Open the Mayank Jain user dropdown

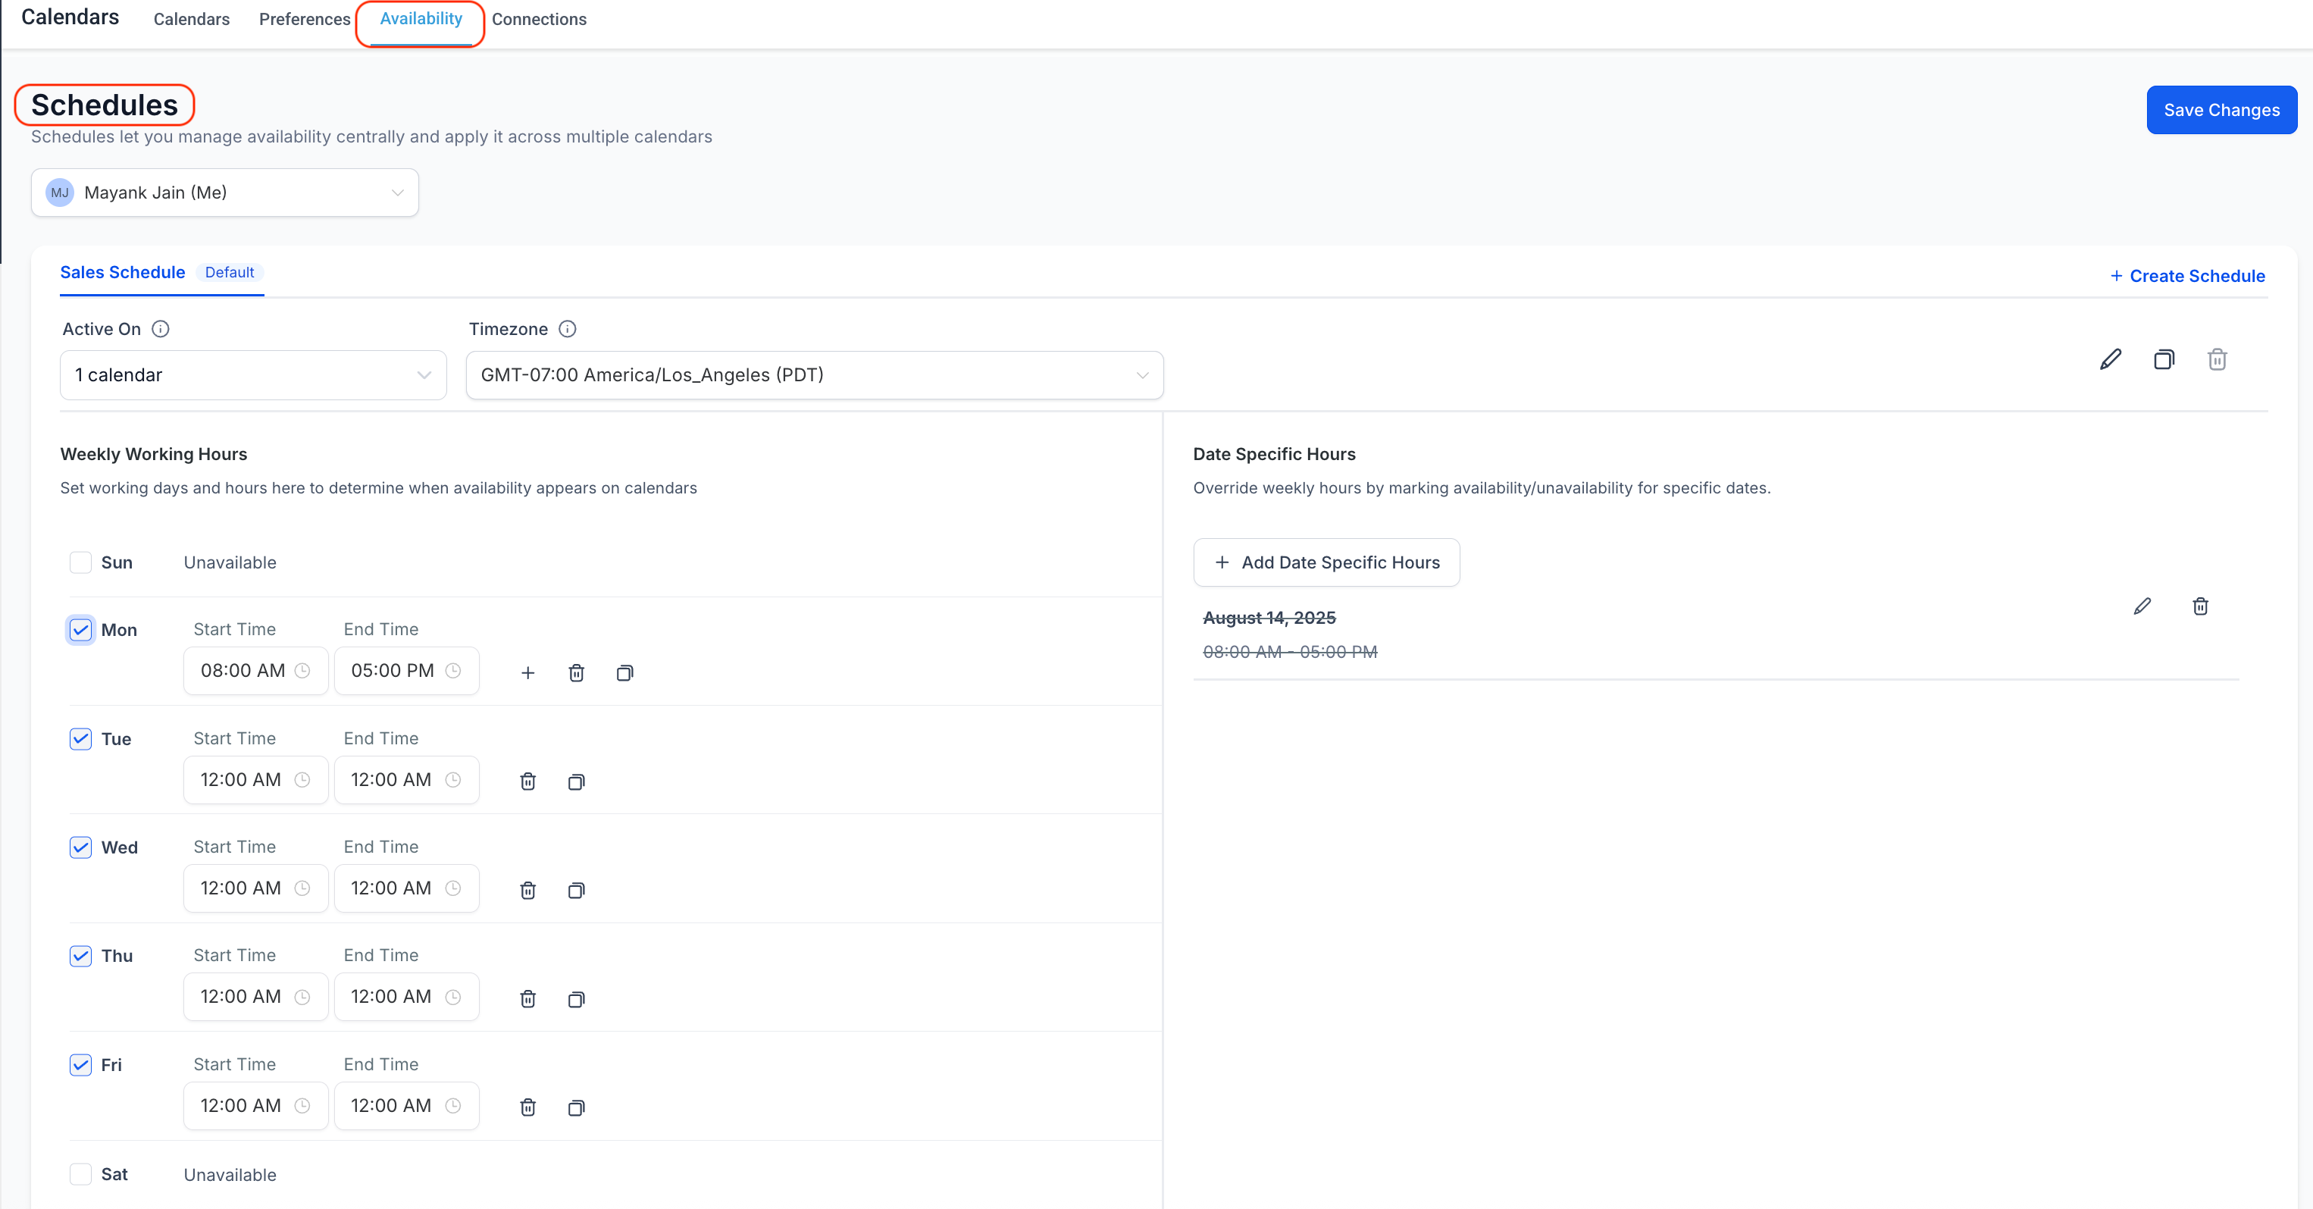click(224, 193)
